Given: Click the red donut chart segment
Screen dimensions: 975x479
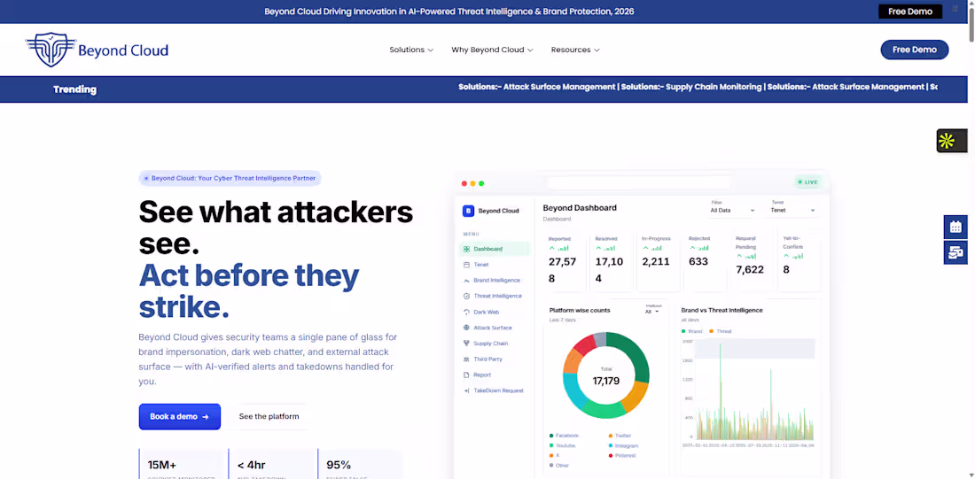Looking at the screenshot, I should [x=584, y=344].
